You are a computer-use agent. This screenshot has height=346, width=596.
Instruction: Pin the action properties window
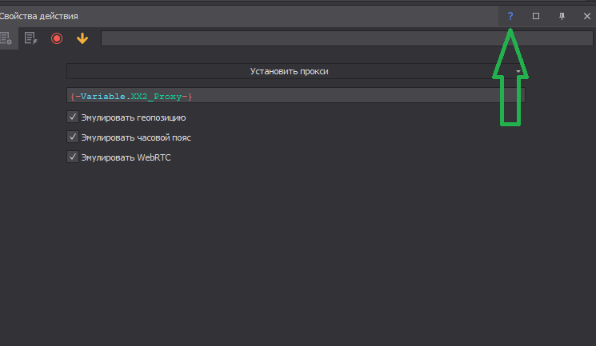click(562, 16)
